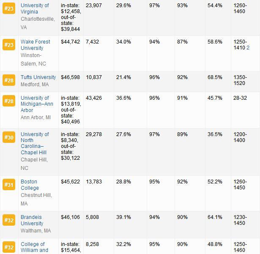Click the #31 rank badge for Boston College
The image size is (260, 254).
click(9, 185)
